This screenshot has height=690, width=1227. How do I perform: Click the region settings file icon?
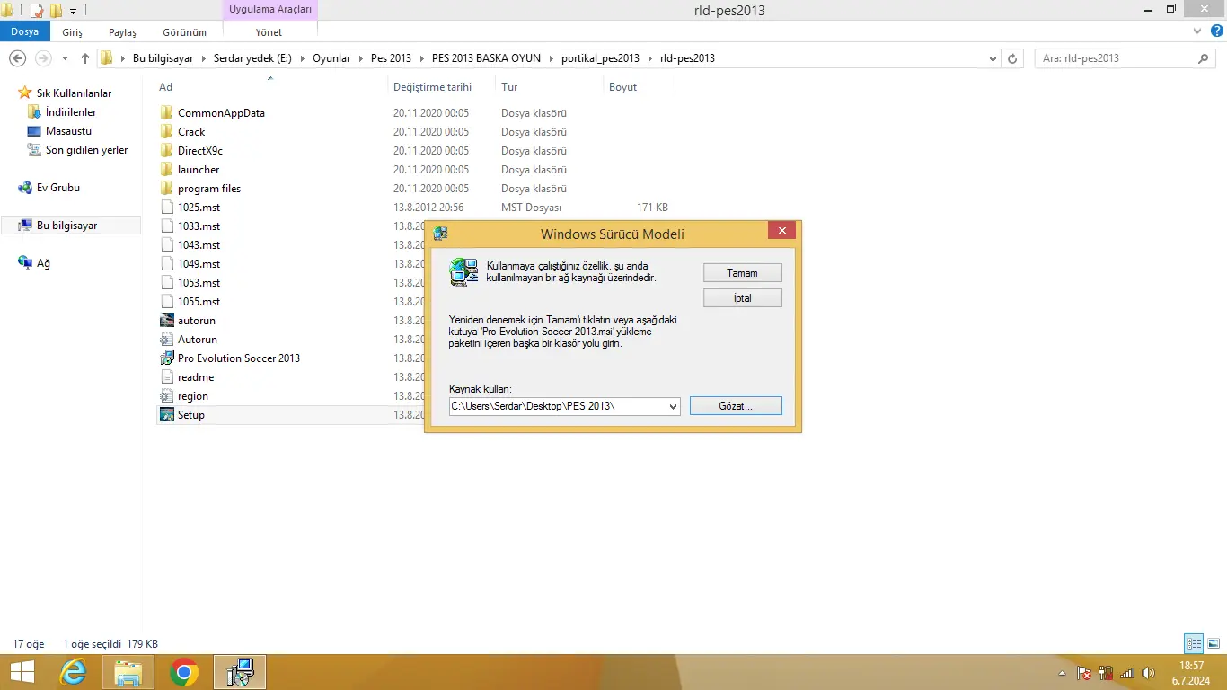pos(166,396)
